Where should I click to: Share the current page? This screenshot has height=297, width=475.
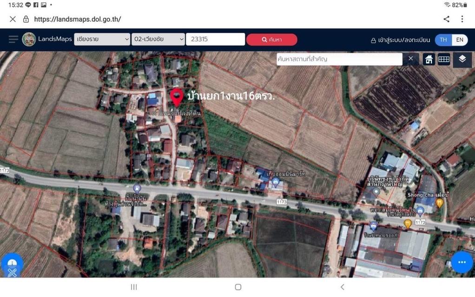tap(446, 19)
